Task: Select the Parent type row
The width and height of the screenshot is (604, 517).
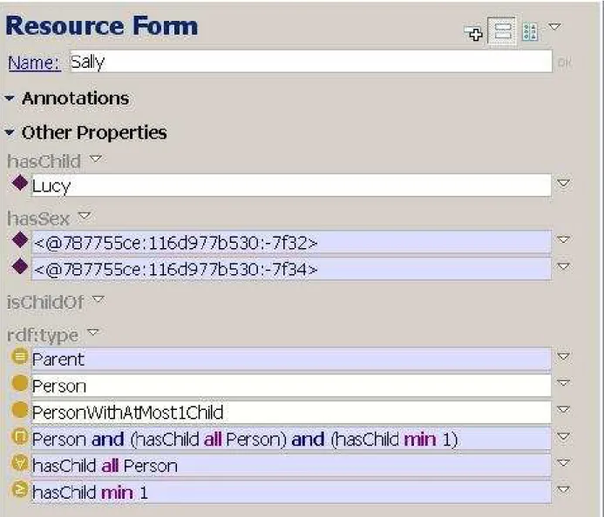Action: coord(291,359)
